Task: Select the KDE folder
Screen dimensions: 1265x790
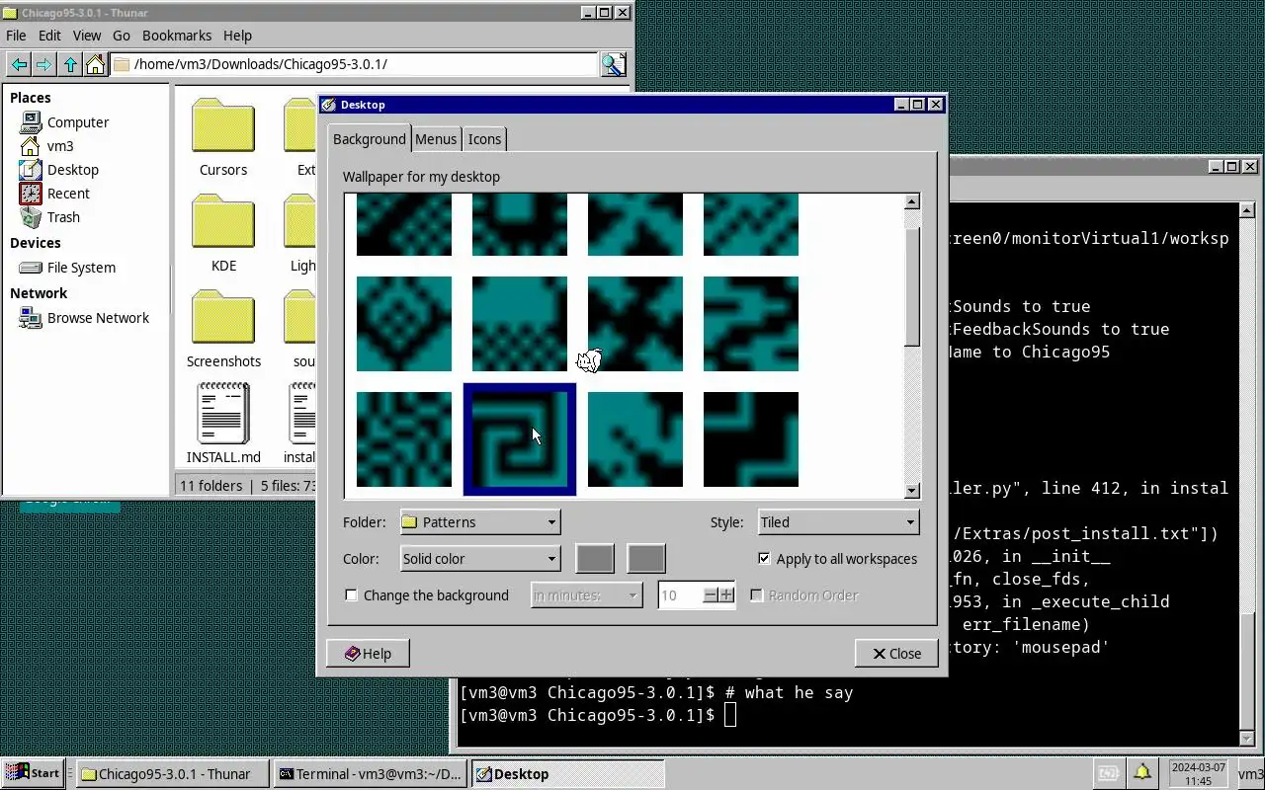Action: coord(223,233)
